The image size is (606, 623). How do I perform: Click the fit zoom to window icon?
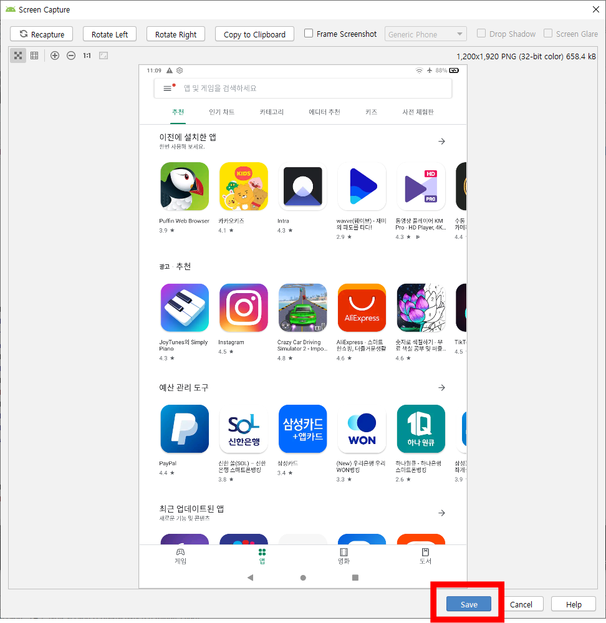coord(103,56)
